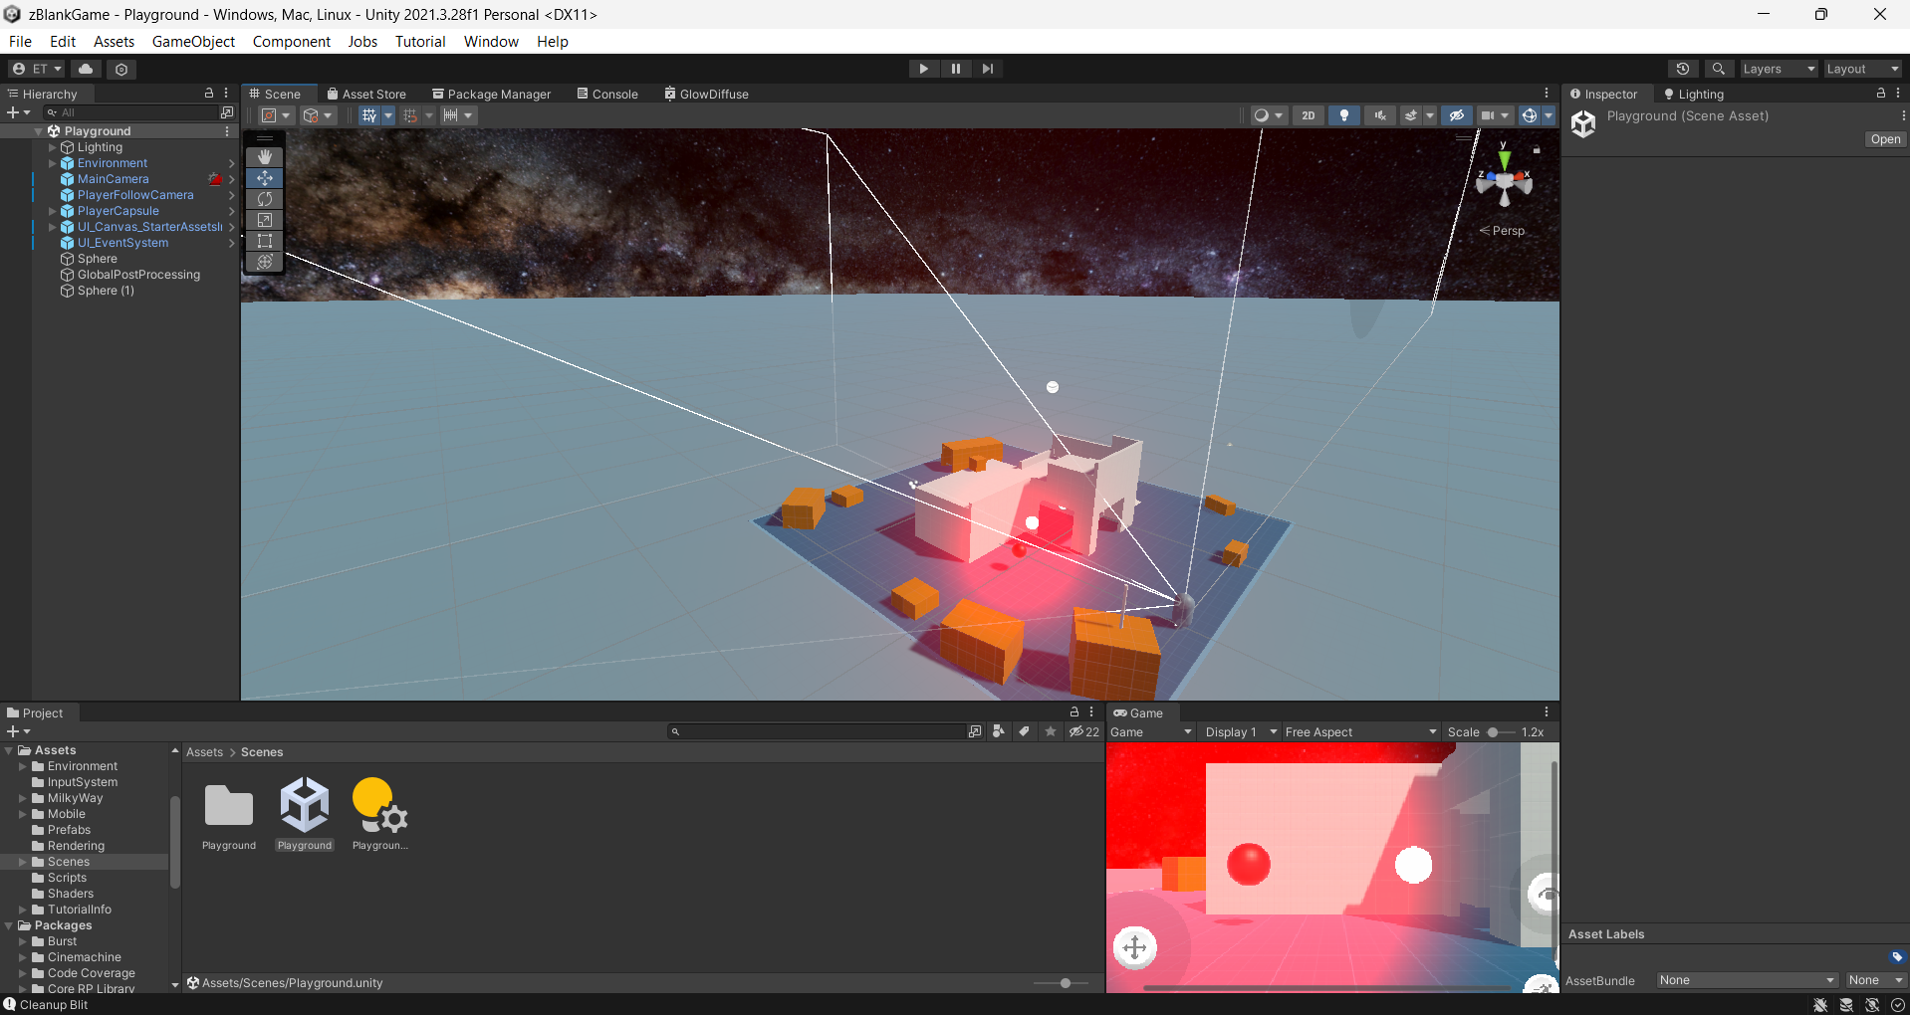The height and width of the screenshot is (1015, 1910).
Task: Select the Rotate tool
Action: 265,199
